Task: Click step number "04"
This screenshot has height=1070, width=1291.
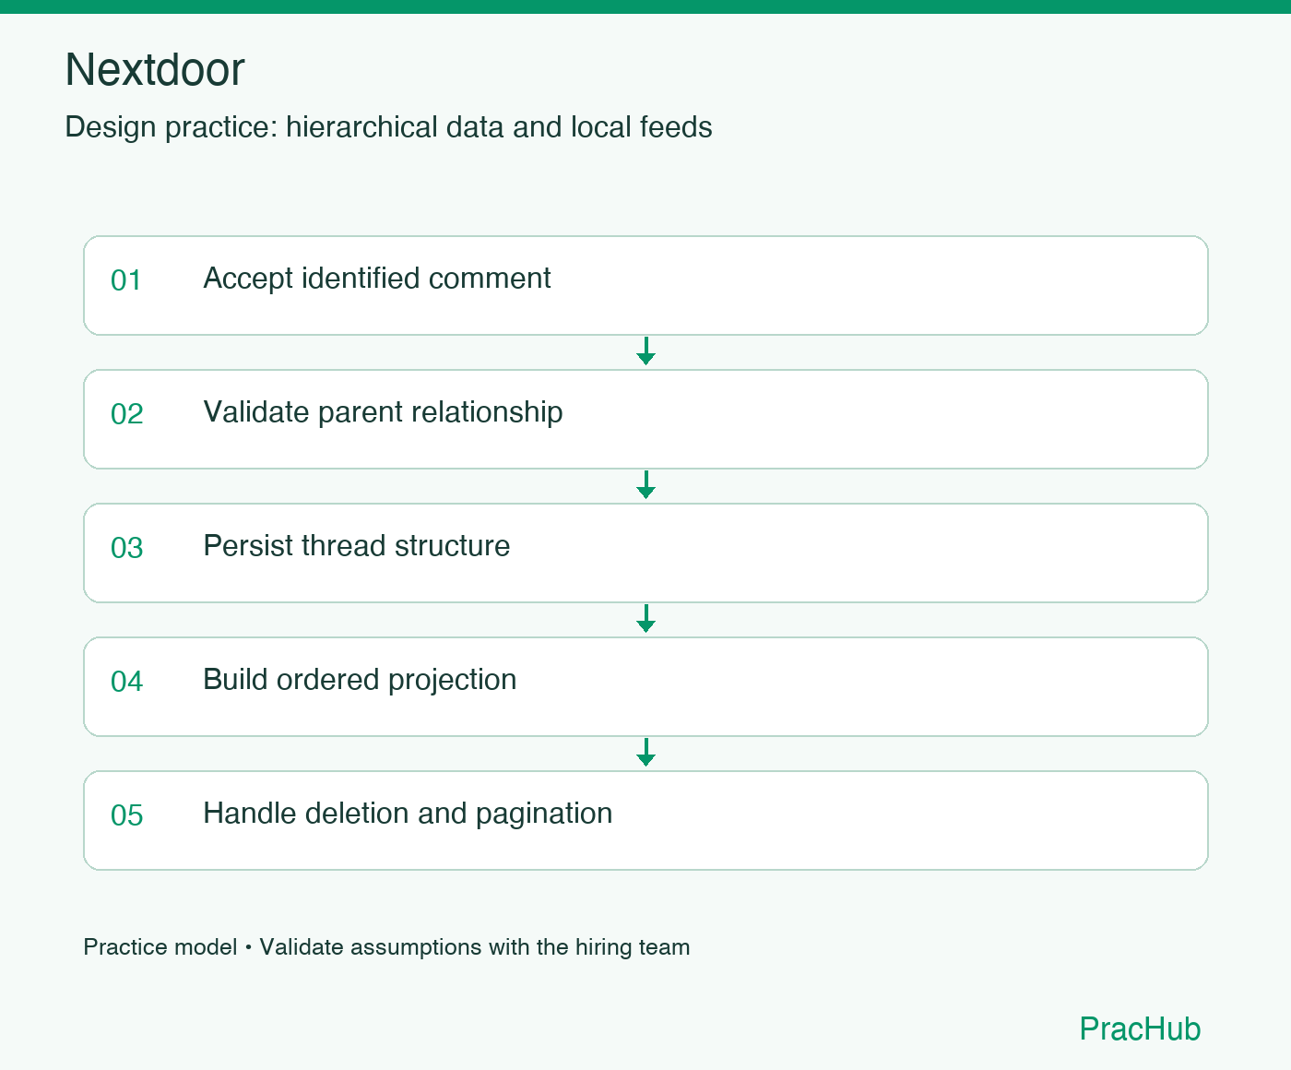Action: point(127,682)
